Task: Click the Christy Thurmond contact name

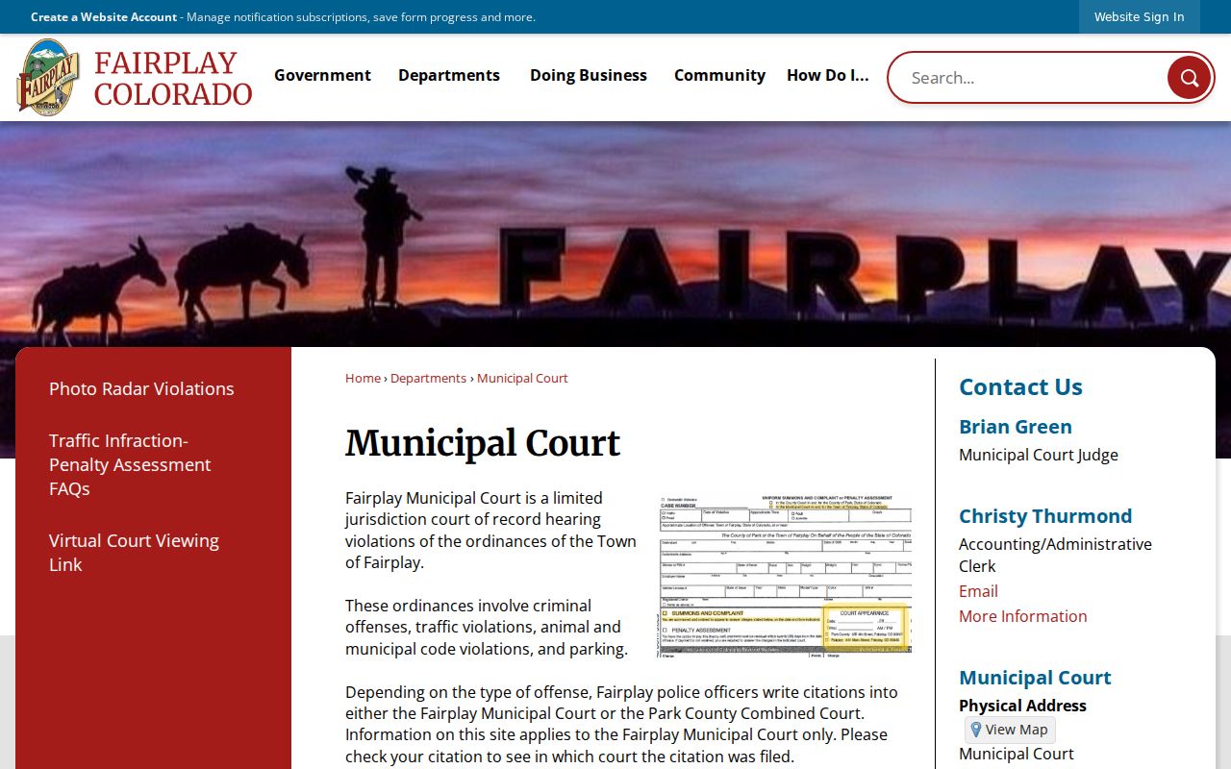Action: [x=1045, y=516]
